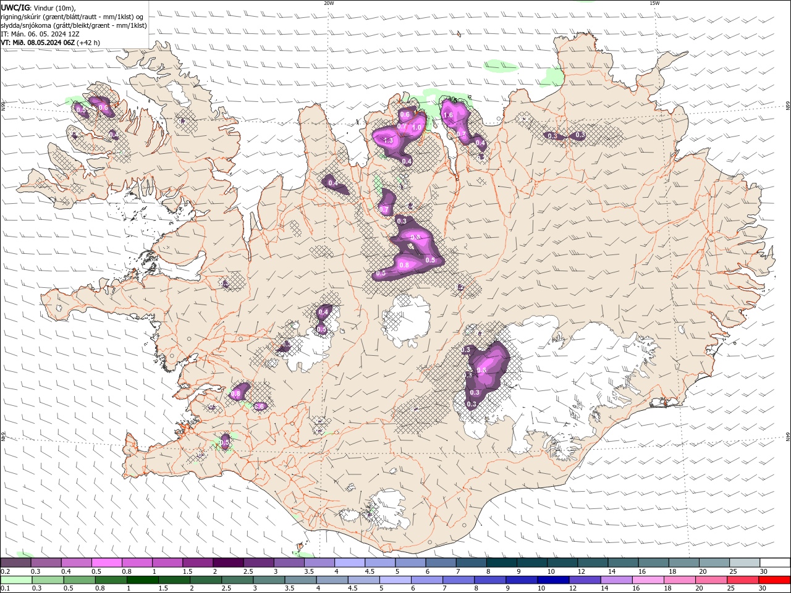Click the grey-teal 16–18 snow legend swatch

point(654,563)
